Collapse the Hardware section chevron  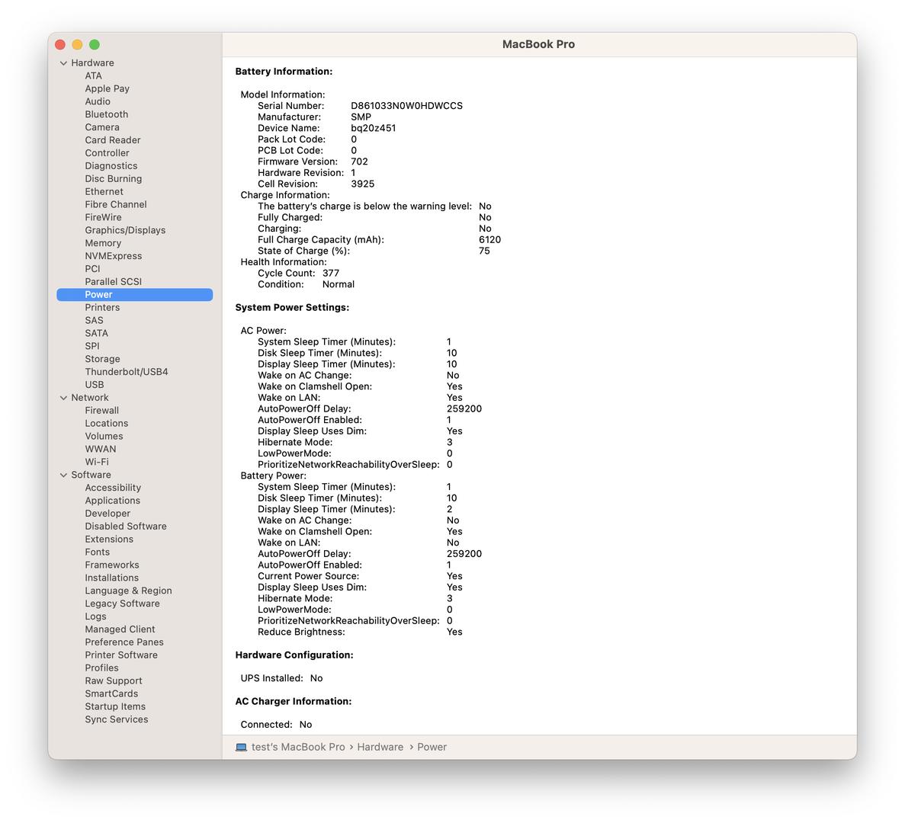63,62
